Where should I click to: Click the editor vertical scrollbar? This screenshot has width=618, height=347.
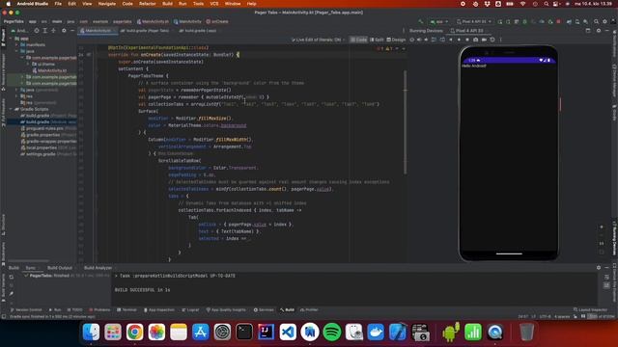(x=406, y=122)
